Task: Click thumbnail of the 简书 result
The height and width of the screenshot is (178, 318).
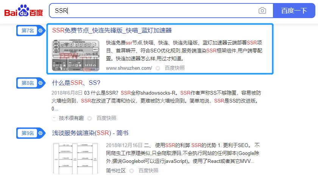Action: click(x=76, y=158)
